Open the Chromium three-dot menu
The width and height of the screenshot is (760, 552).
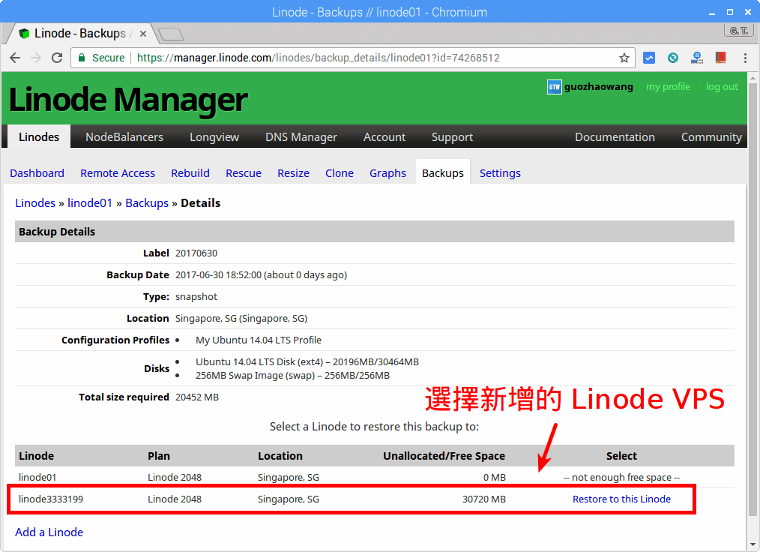pyautogui.click(x=744, y=58)
